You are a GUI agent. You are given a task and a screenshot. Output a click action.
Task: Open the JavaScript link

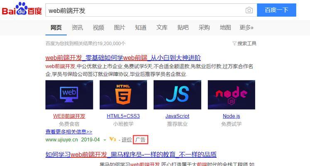click(x=177, y=116)
